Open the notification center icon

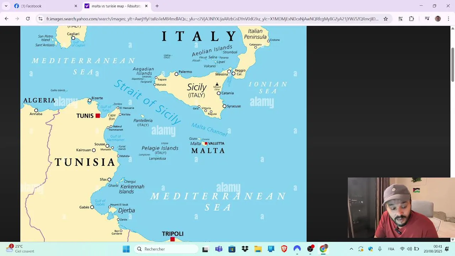(447, 249)
